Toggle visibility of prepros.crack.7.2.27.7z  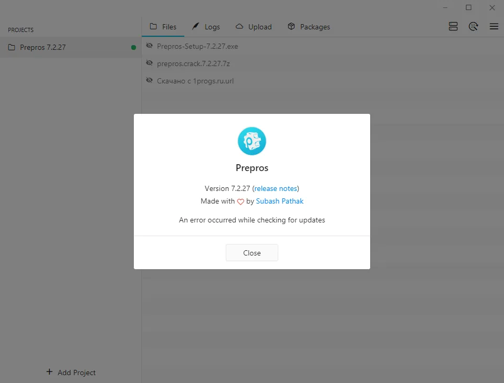[x=149, y=63]
